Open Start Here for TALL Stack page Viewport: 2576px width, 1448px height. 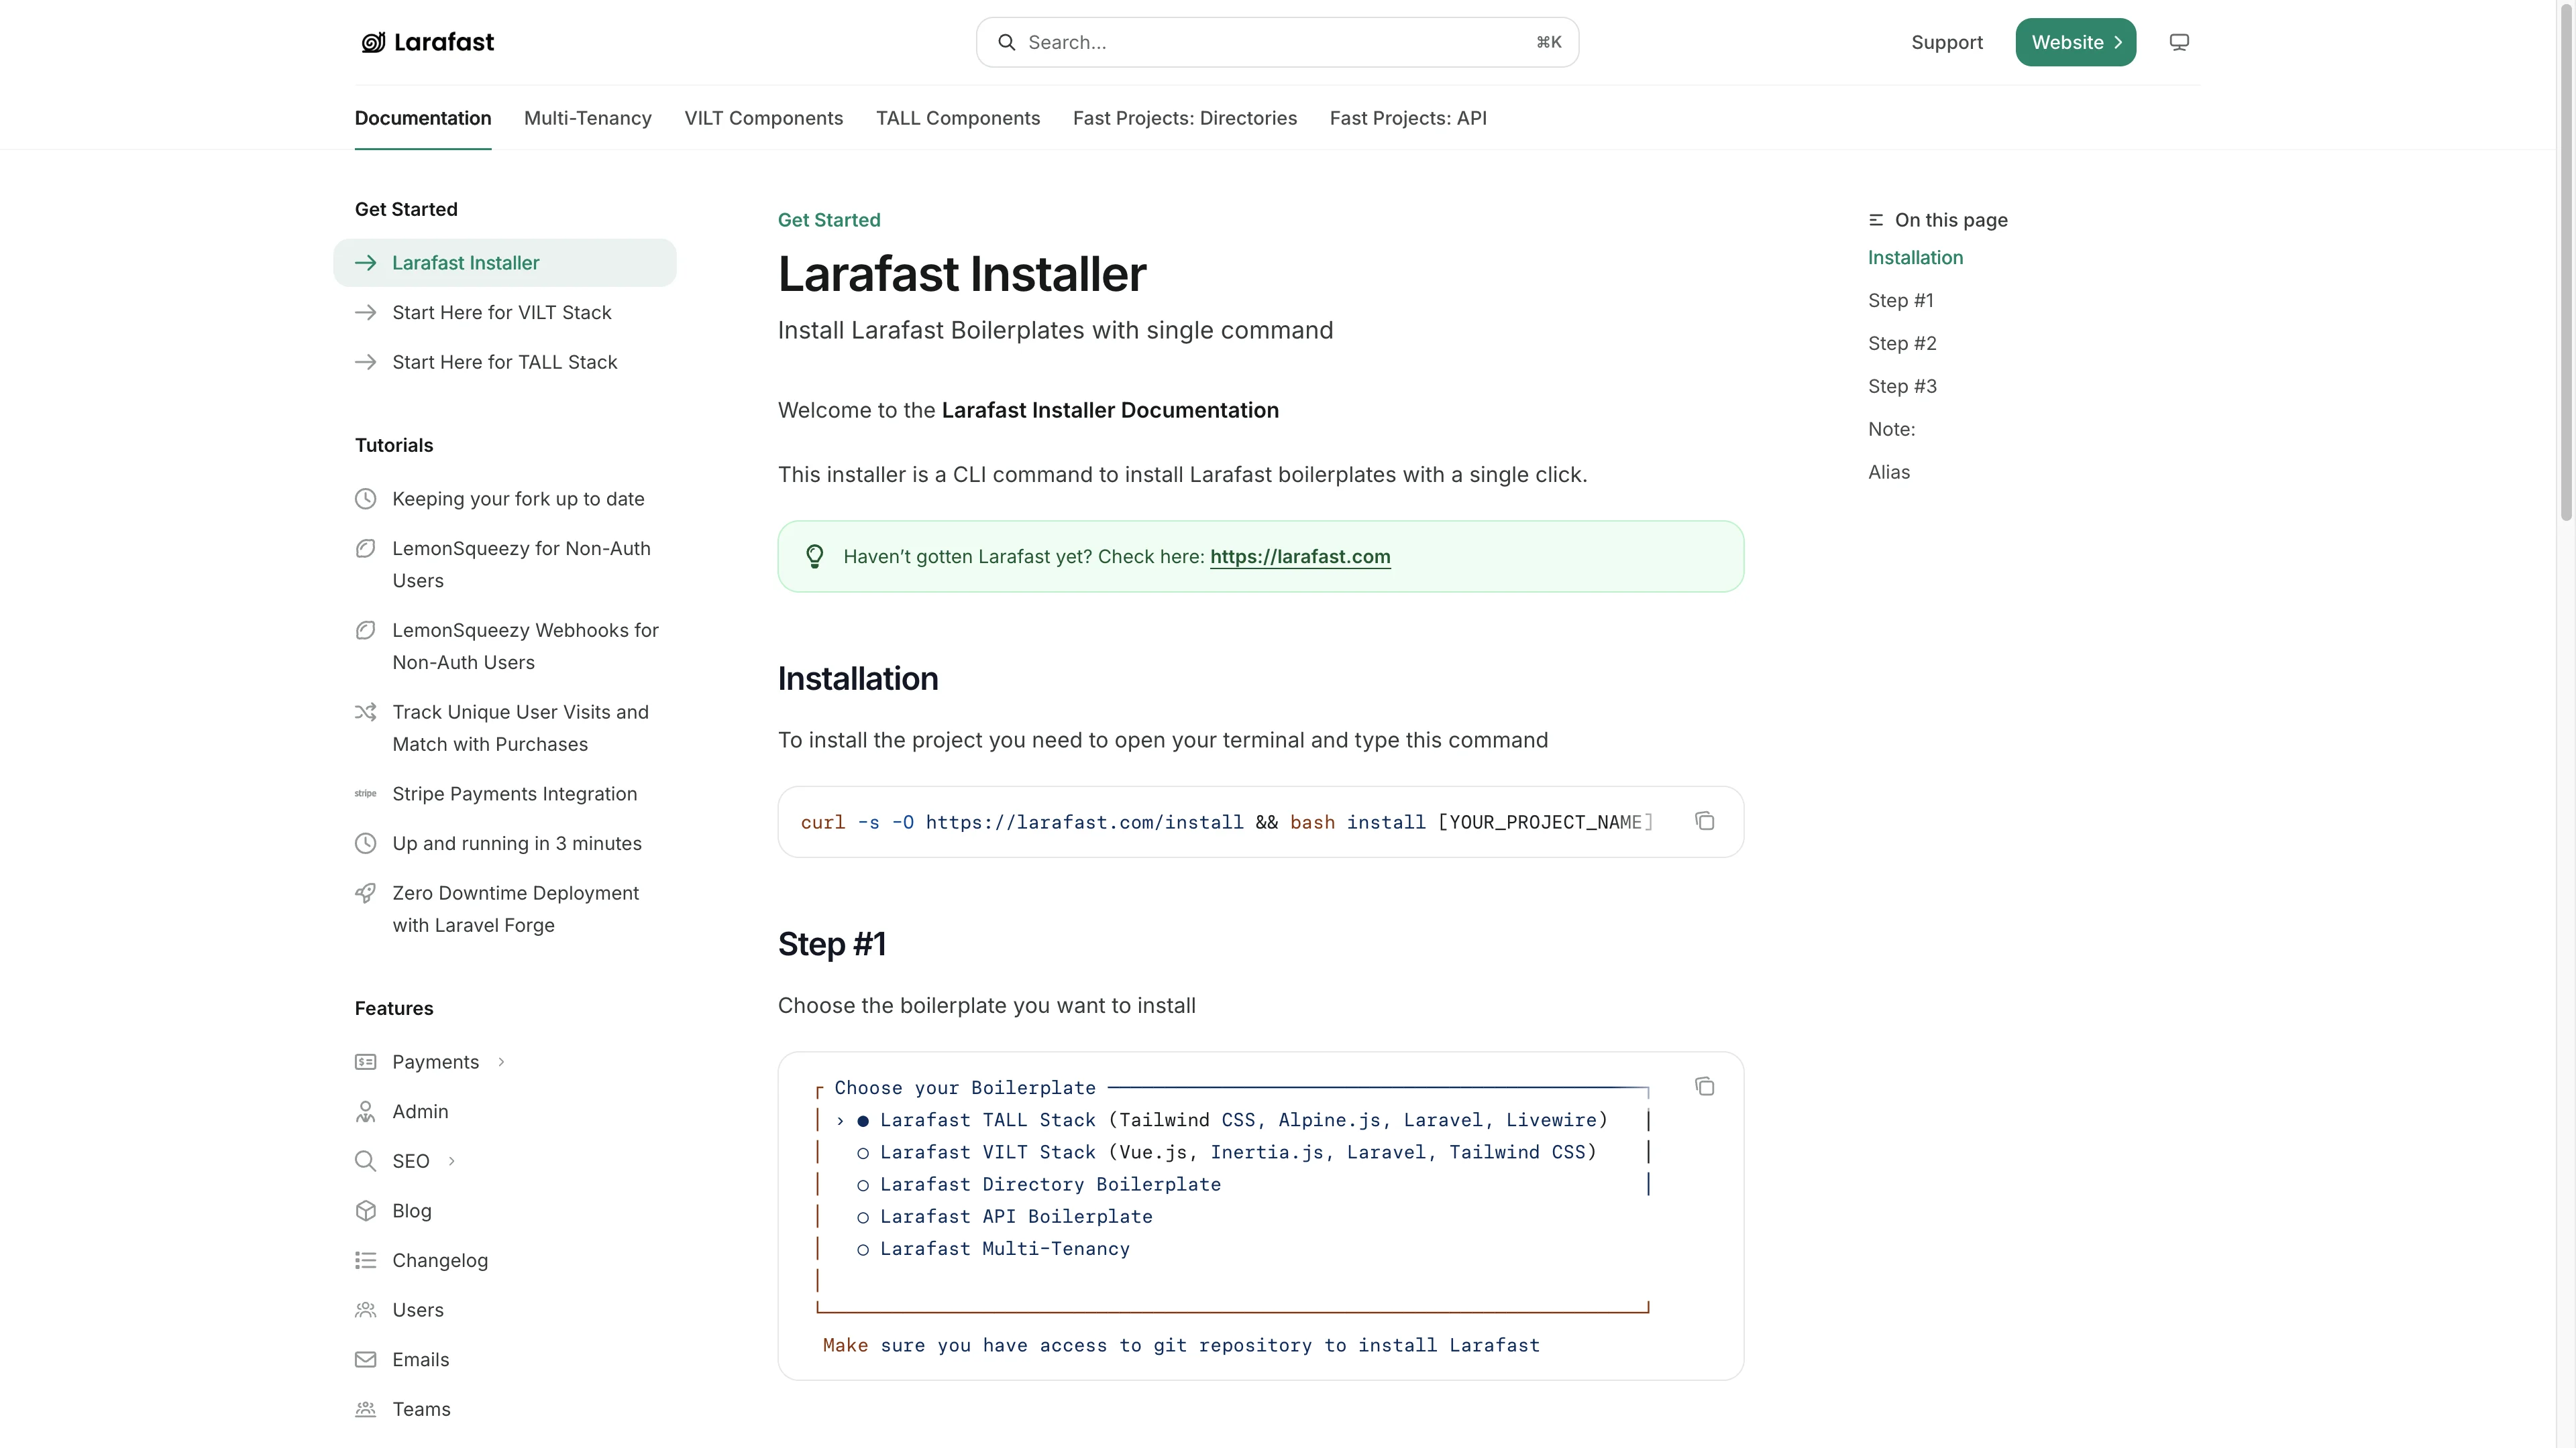click(505, 362)
